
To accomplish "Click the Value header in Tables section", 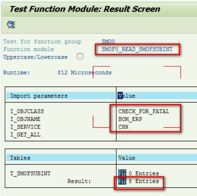I will [127, 158].
